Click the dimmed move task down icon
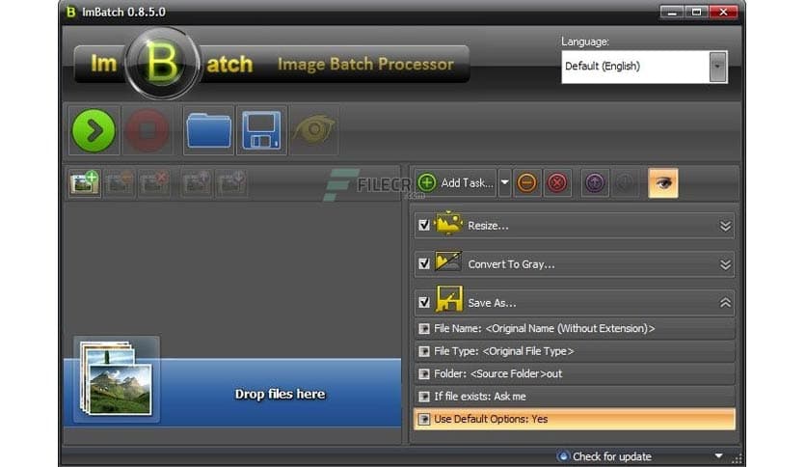The height and width of the screenshot is (467, 806). click(x=625, y=182)
